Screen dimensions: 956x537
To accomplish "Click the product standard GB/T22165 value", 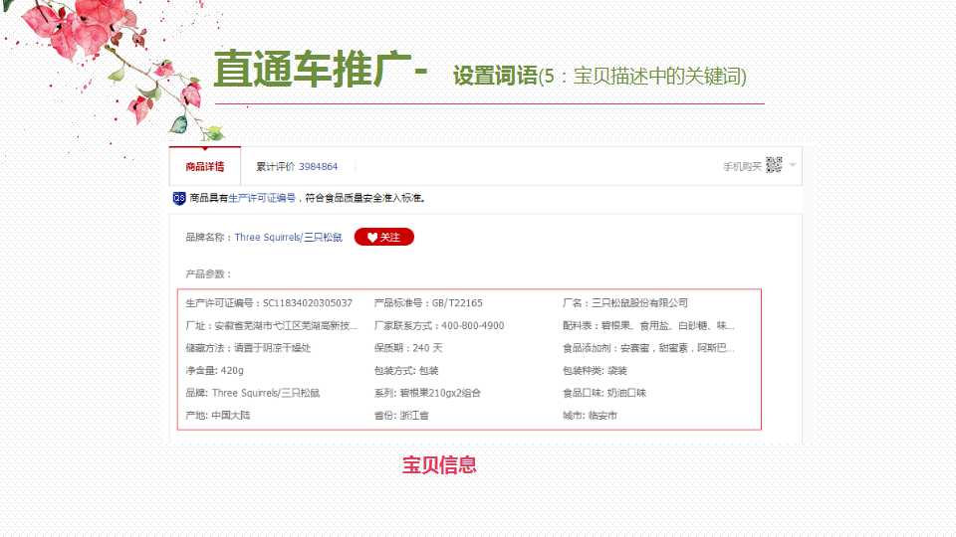I will tap(457, 302).
